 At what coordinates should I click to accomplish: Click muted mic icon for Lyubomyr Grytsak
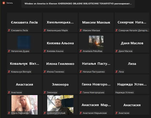pyautogui.click(x=45, y=113)
